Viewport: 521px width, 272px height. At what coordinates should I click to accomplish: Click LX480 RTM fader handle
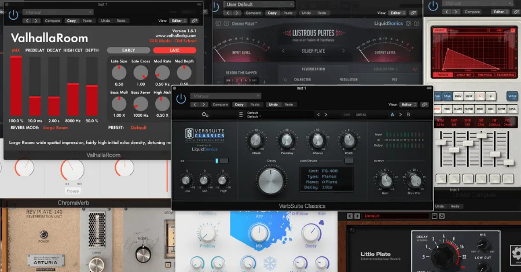(441, 142)
